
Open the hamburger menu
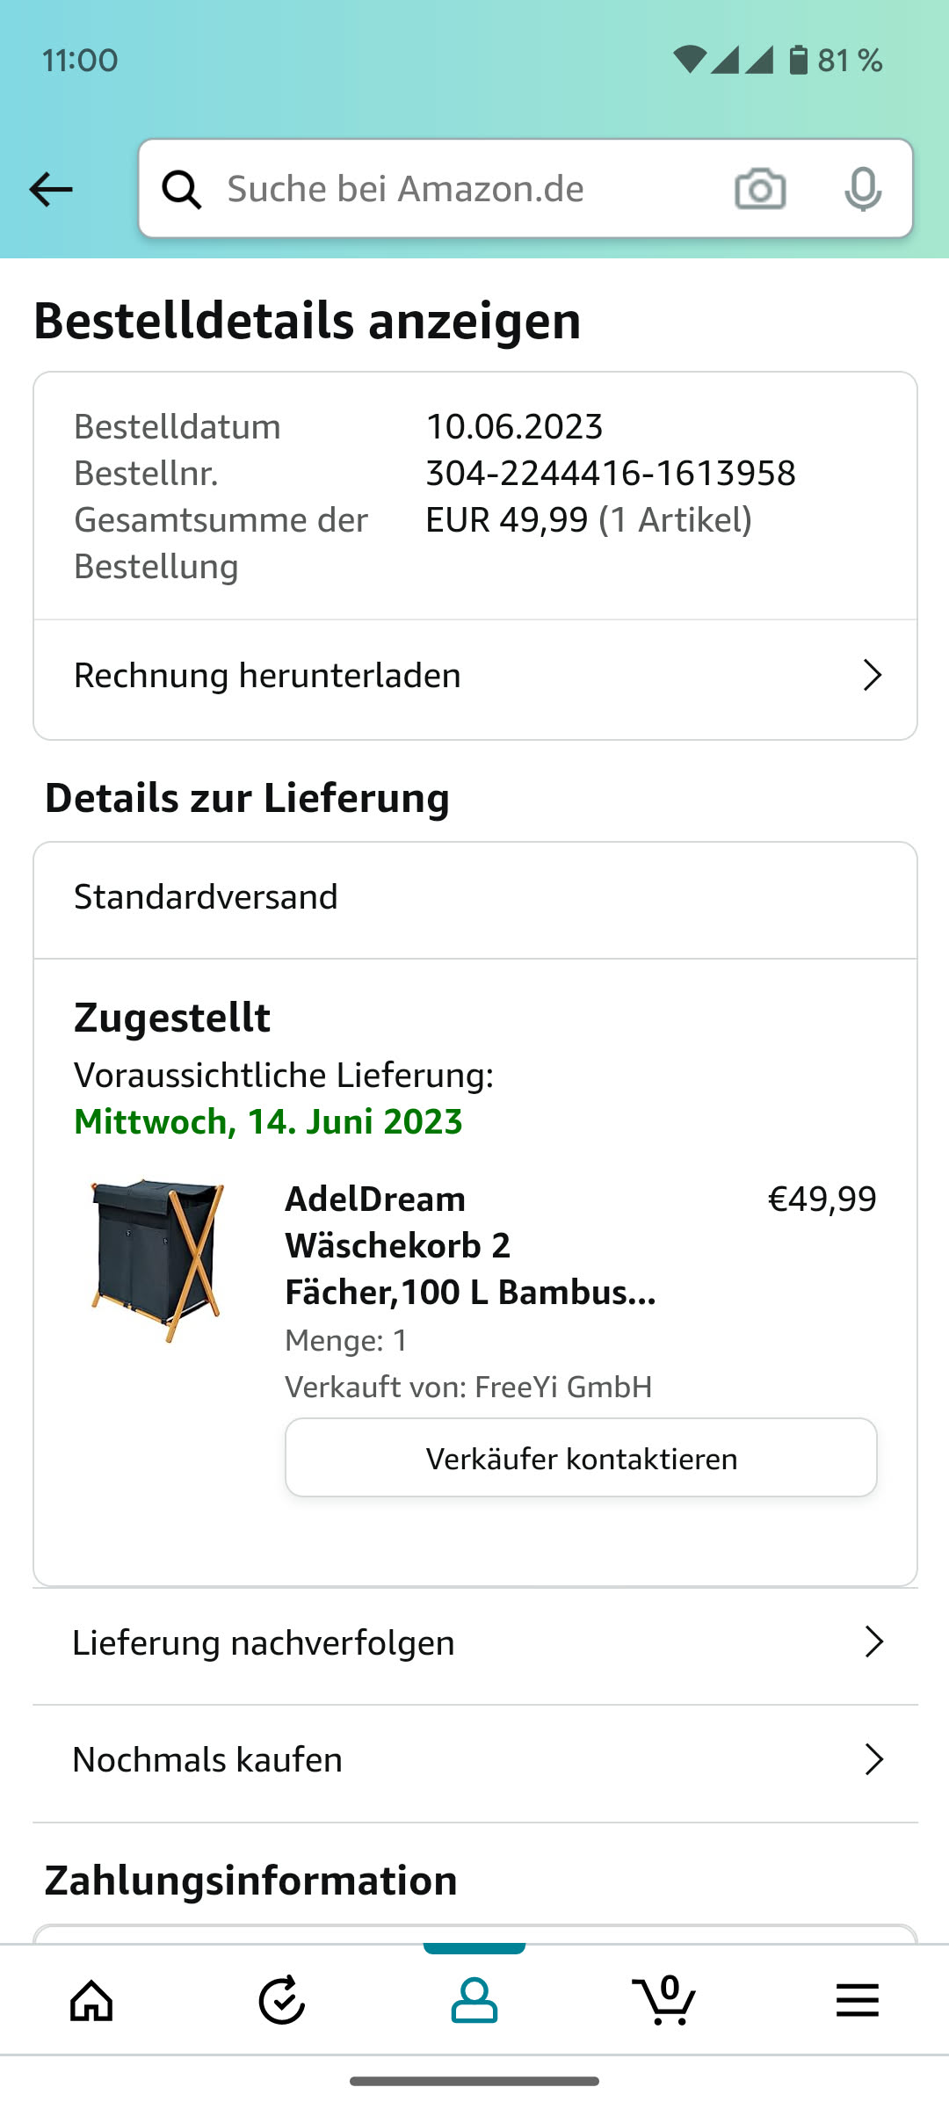click(857, 2001)
